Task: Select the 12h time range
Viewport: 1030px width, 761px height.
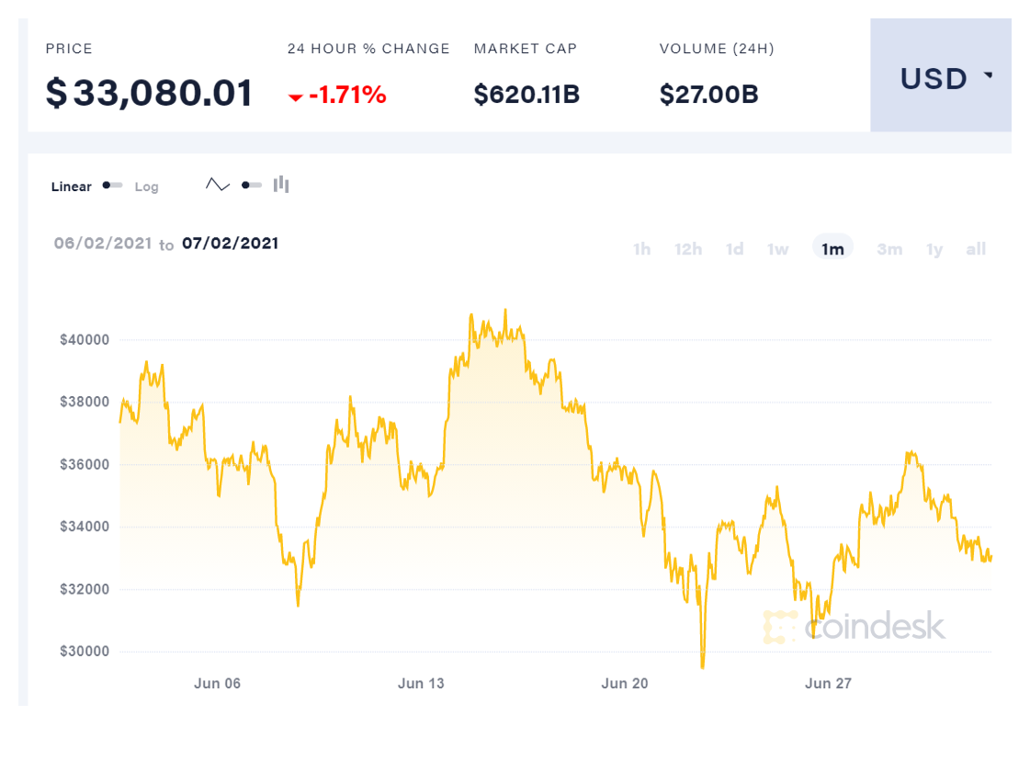Action: tap(688, 249)
